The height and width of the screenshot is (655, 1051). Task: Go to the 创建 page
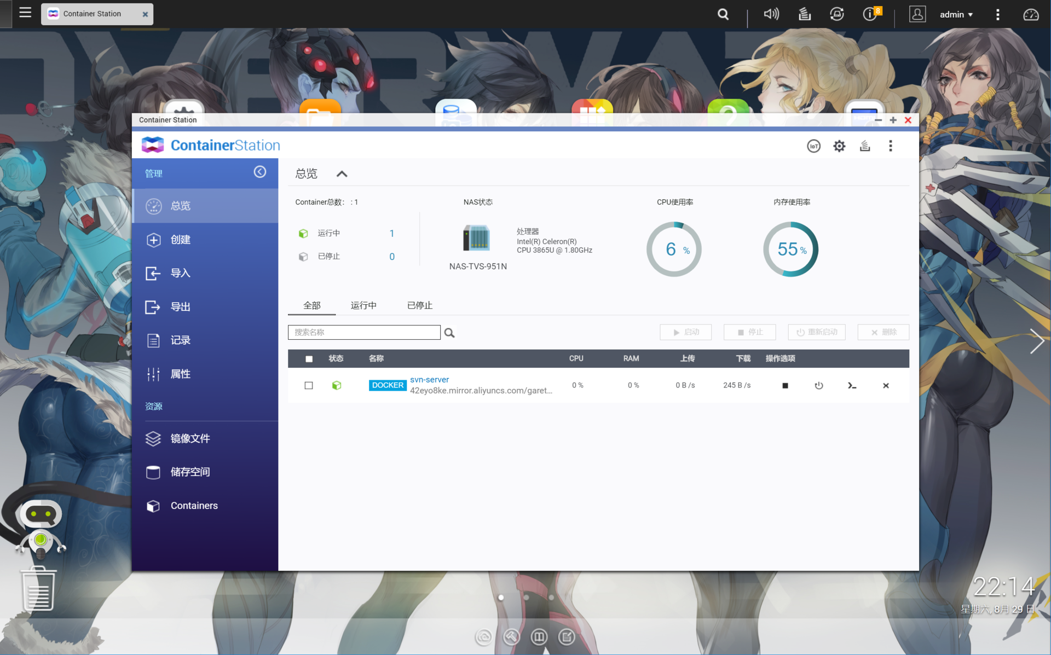[x=180, y=240]
